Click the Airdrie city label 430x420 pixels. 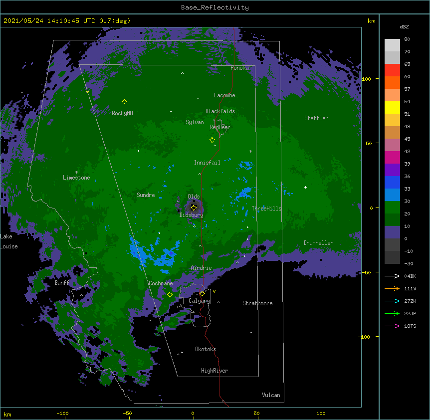pos(201,268)
